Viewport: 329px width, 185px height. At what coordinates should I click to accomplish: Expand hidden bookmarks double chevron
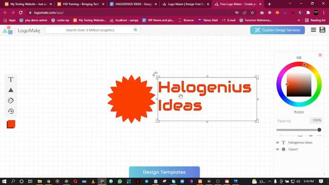299,21
